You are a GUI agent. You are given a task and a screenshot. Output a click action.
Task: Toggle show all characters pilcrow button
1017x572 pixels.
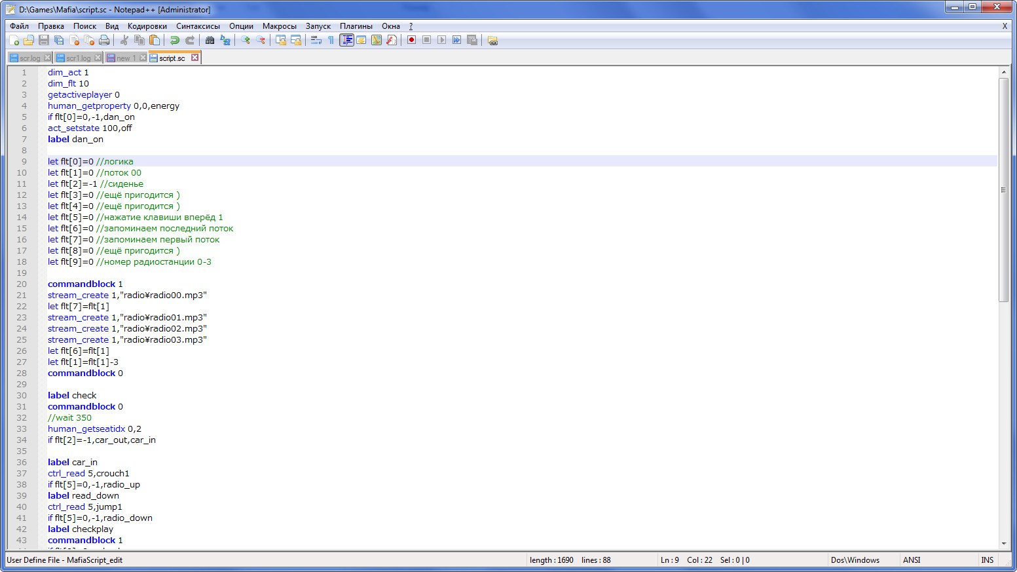pyautogui.click(x=331, y=41)
